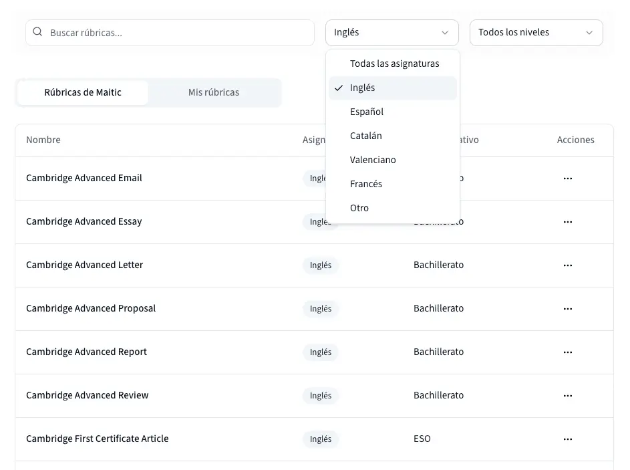Switch to Mis rúbricas tab
This screenshot has width=630, height=470.
[x=214, y=93]
